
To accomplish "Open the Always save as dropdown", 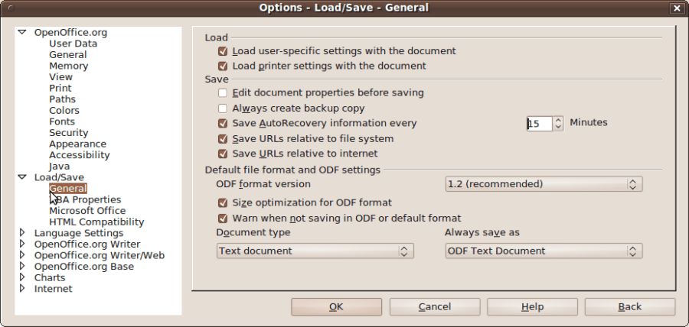I will point(544,251).
